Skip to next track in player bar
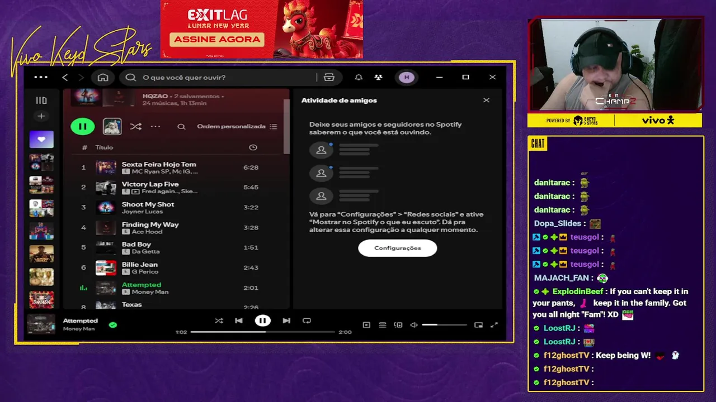This screenshot has width=716, height=402. pyautogui.click(x=286, y=320)
